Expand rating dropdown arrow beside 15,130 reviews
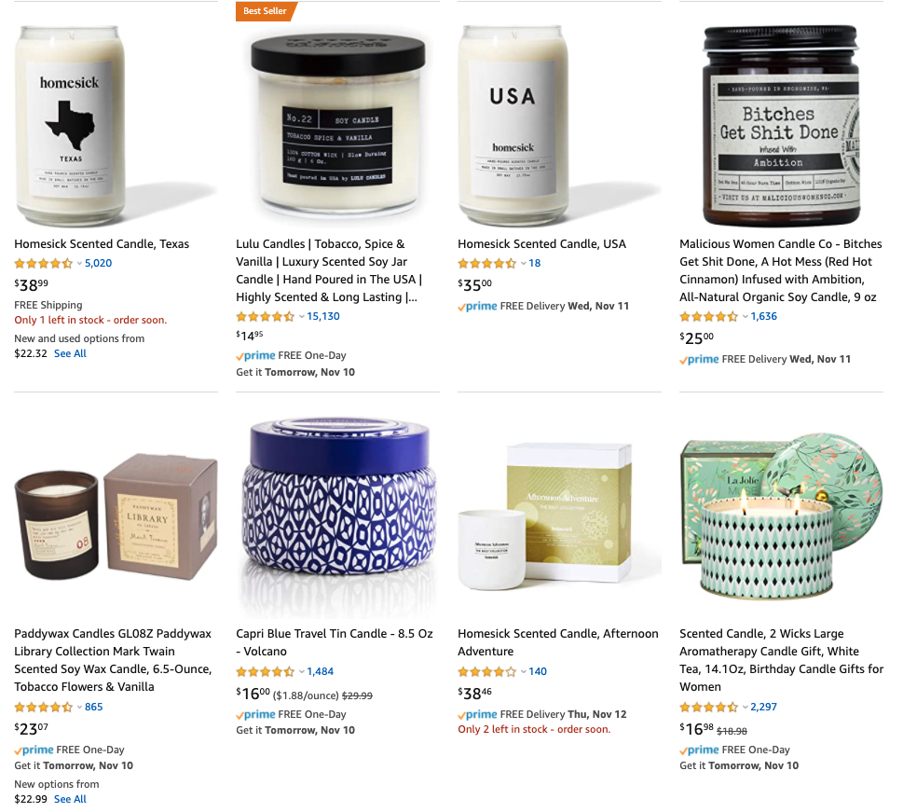Screen dimensions: 903x812 (x=301, y=316)
